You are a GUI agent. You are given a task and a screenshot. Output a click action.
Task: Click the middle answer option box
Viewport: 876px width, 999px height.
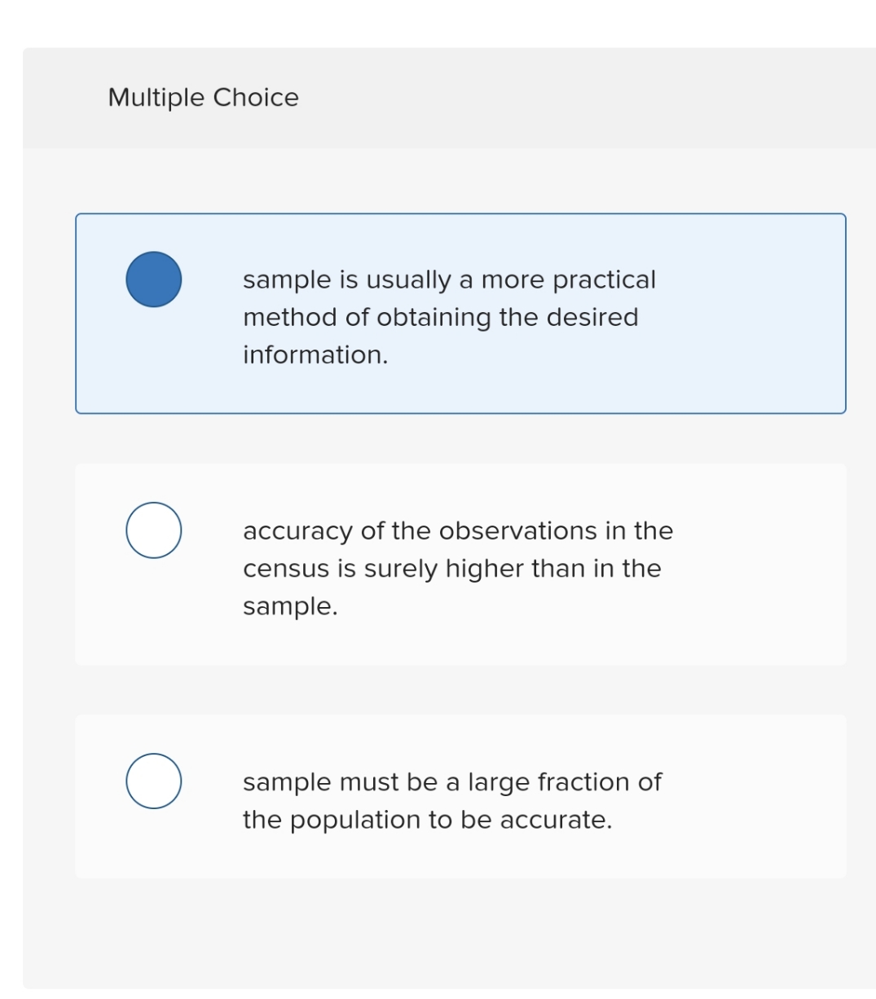click(461, 564)
